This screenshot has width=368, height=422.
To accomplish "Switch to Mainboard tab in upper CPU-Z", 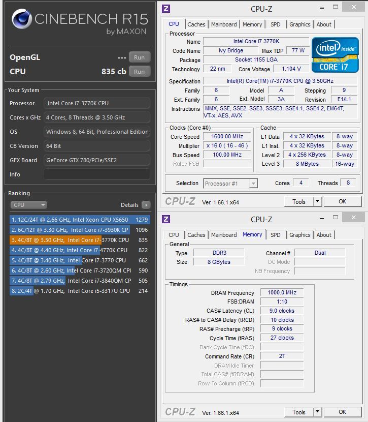I will click(224, 24).
